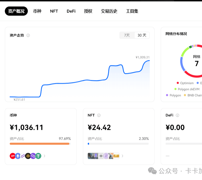Click the info icon beside the NFT card title

[99, 115]
